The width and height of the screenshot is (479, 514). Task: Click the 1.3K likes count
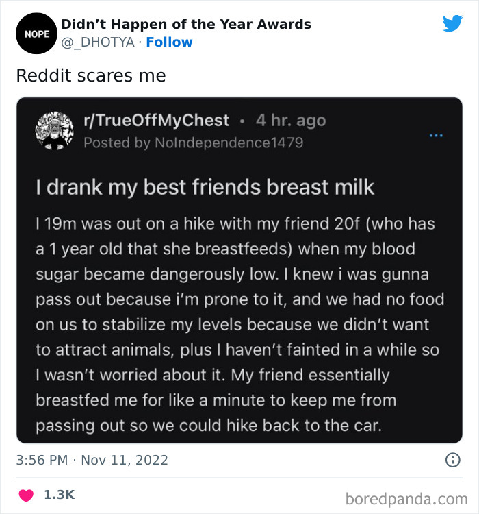point(59,495)
